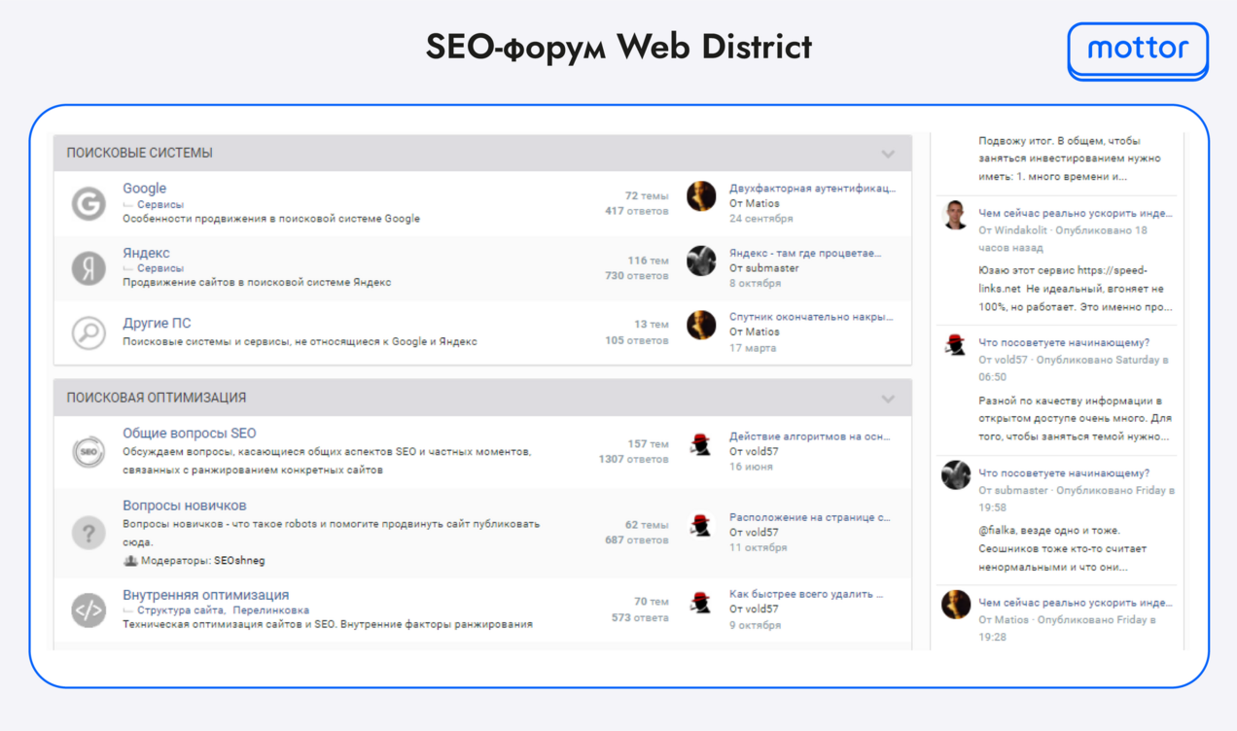Click the Google forum G icon
The width and height of the screenshot is (1237, 731).
88,204
